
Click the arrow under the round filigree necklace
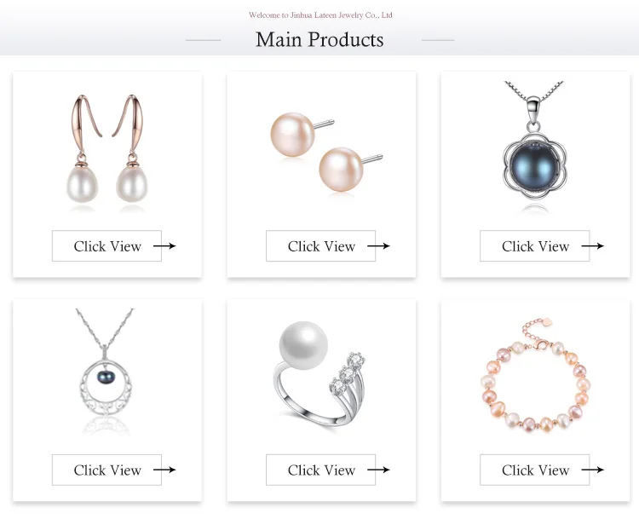164,470
